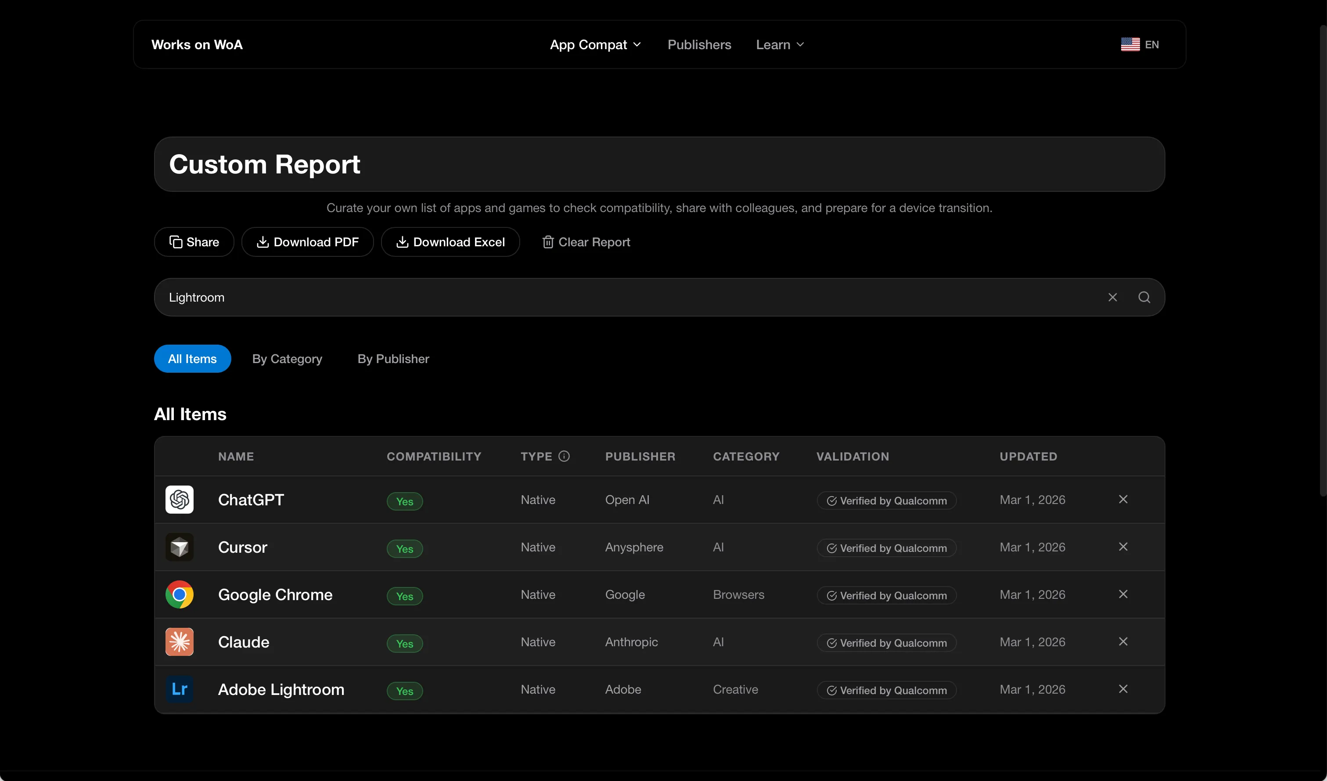Screen dimensions: 1327x781
Task: Remove Claude from the report
Action: [x=1123, y=641]
